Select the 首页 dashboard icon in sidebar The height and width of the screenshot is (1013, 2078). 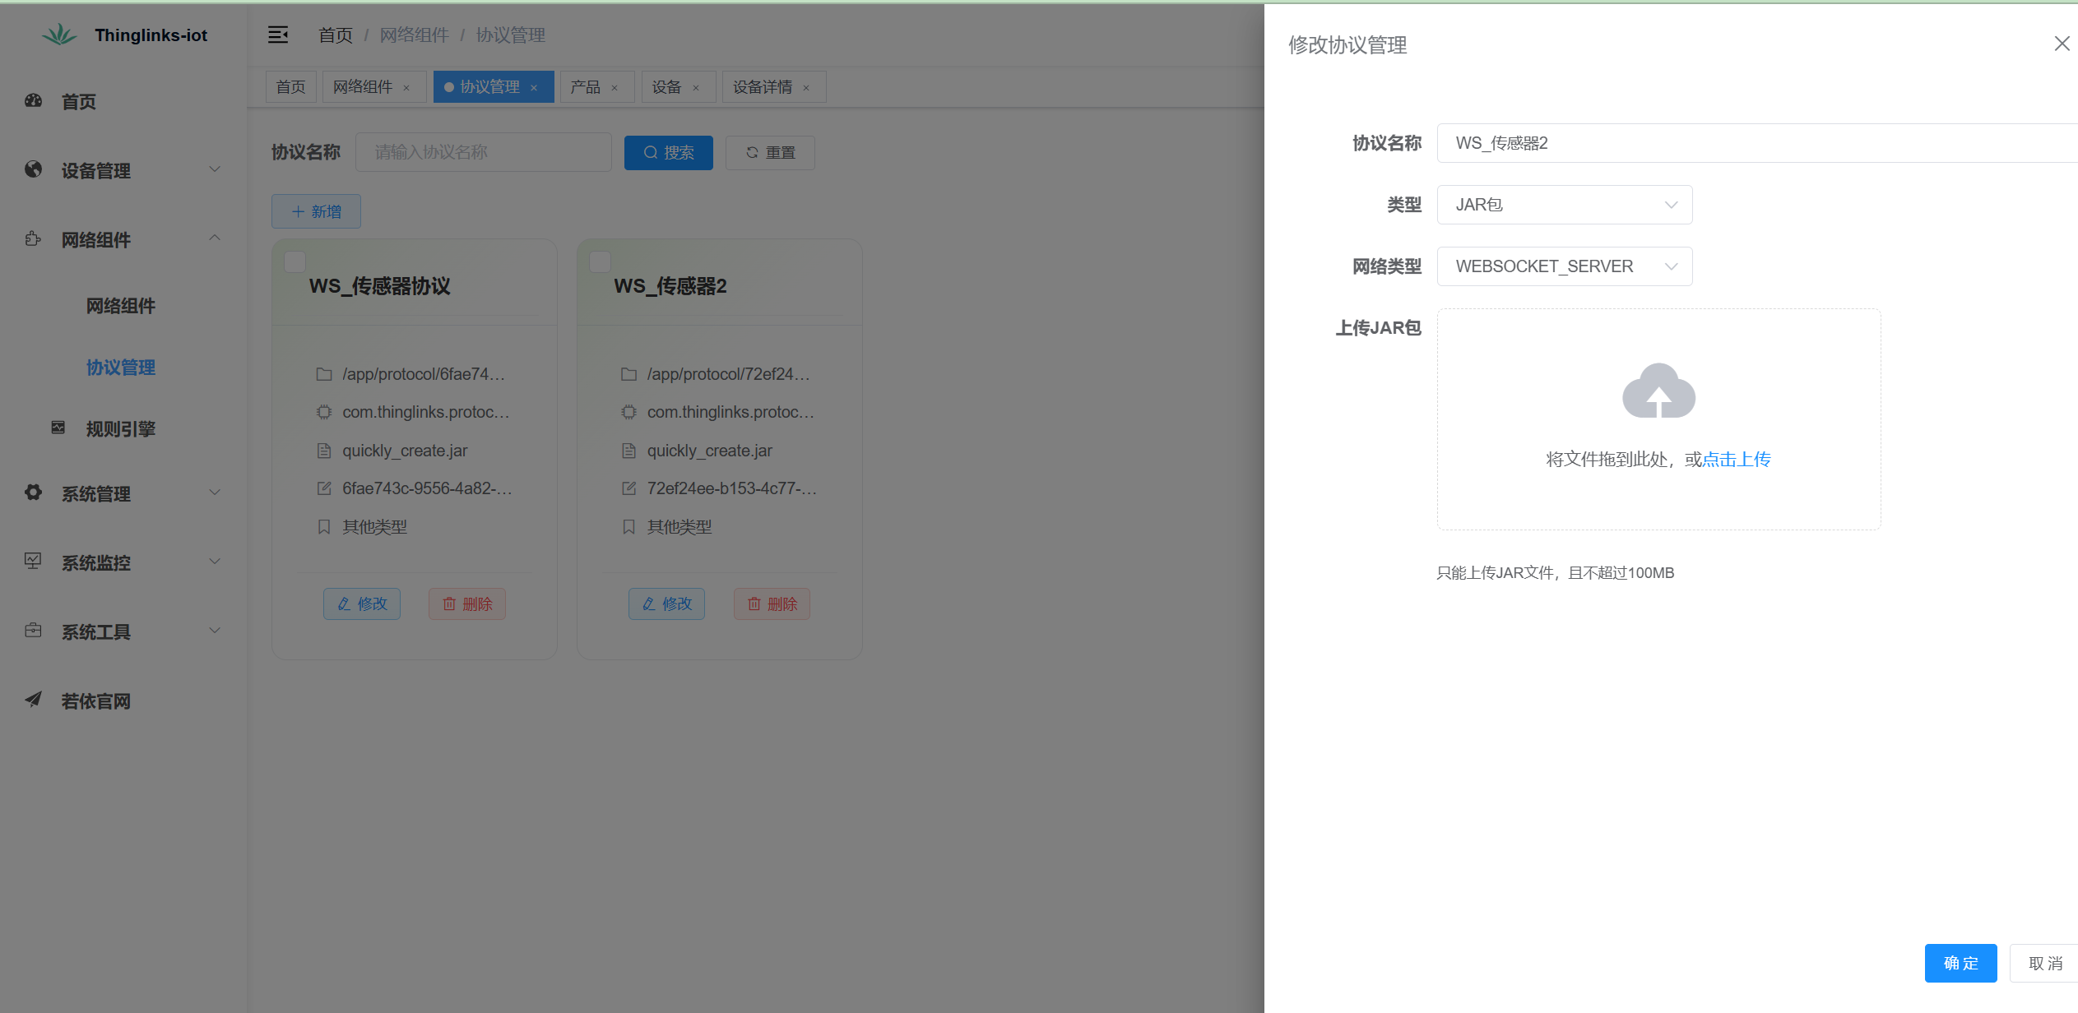33,100
